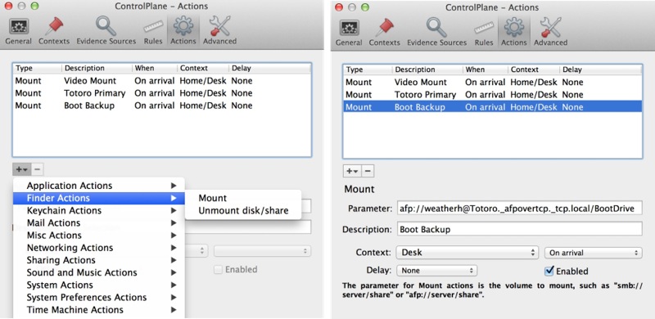
Task: Open Advanced tools icon in right window
Action: tap(550, 32)
